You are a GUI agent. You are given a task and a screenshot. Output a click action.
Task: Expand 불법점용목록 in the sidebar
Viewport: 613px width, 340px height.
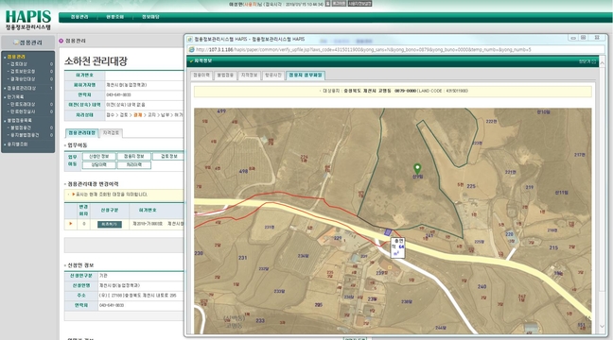tap(19, 121)
